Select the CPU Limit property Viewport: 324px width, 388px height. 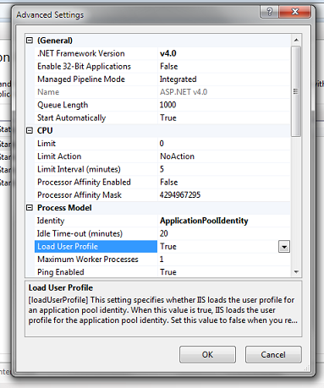pyautogui.click(x=96, y=144)
